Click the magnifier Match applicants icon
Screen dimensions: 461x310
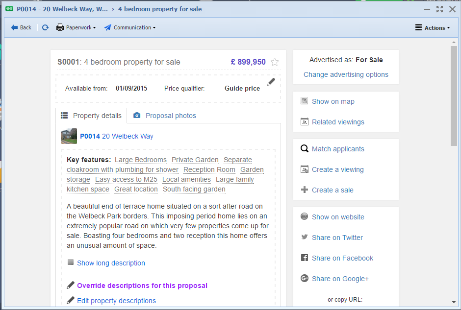click(304, 148)
